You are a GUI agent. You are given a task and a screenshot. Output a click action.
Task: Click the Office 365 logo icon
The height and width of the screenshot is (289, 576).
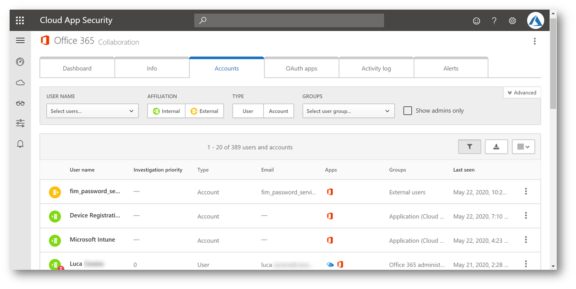click(x=45, y=41)
